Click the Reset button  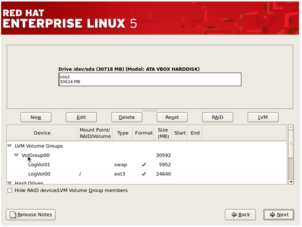[172, 117]
